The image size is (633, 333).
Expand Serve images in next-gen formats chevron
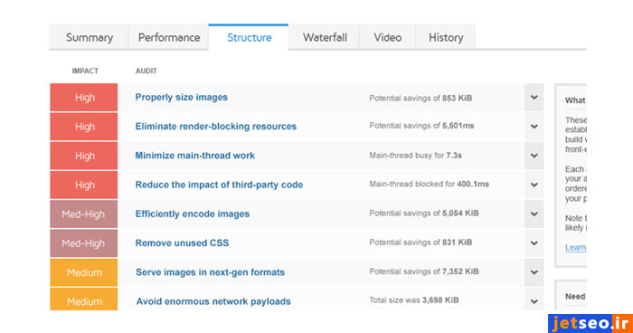pos(534,272)
